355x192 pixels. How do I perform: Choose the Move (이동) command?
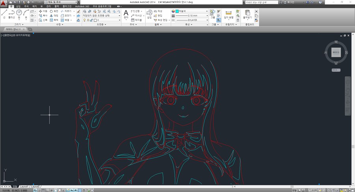43,11
